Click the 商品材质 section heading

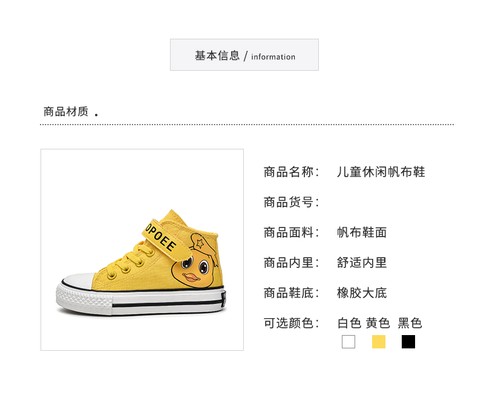66,111
